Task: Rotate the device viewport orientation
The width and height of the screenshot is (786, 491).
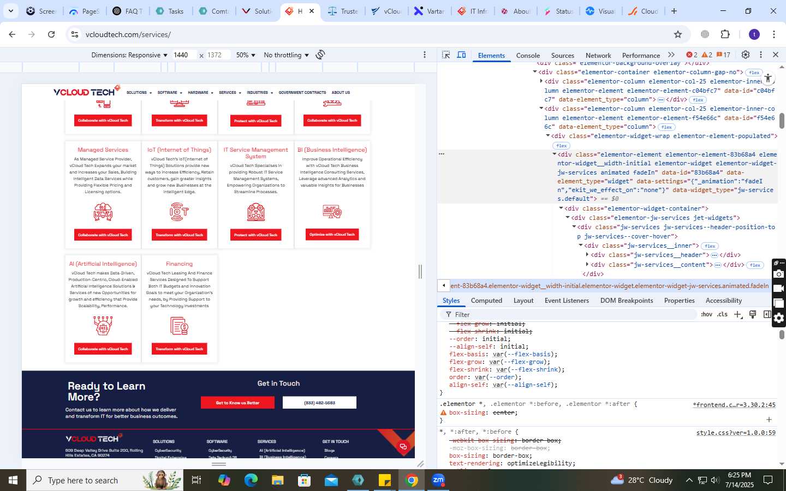Action: click(x=320, y=55)
